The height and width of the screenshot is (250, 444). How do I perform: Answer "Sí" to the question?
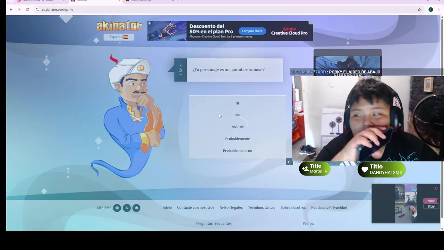click(x=237, y=103)
